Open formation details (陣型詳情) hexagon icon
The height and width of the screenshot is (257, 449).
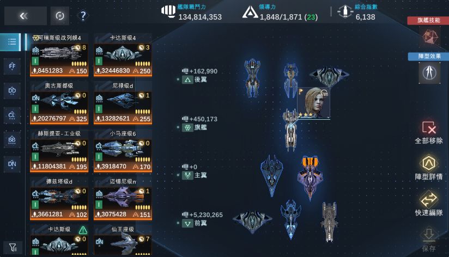429,164
